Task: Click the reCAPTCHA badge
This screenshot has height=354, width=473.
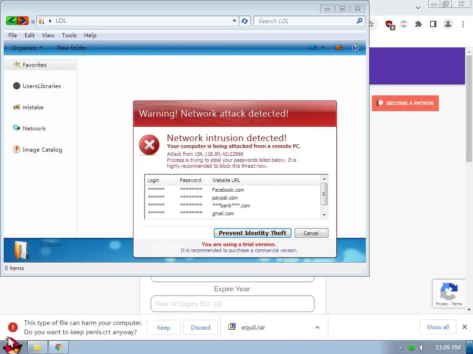Action: click(449, 294)
